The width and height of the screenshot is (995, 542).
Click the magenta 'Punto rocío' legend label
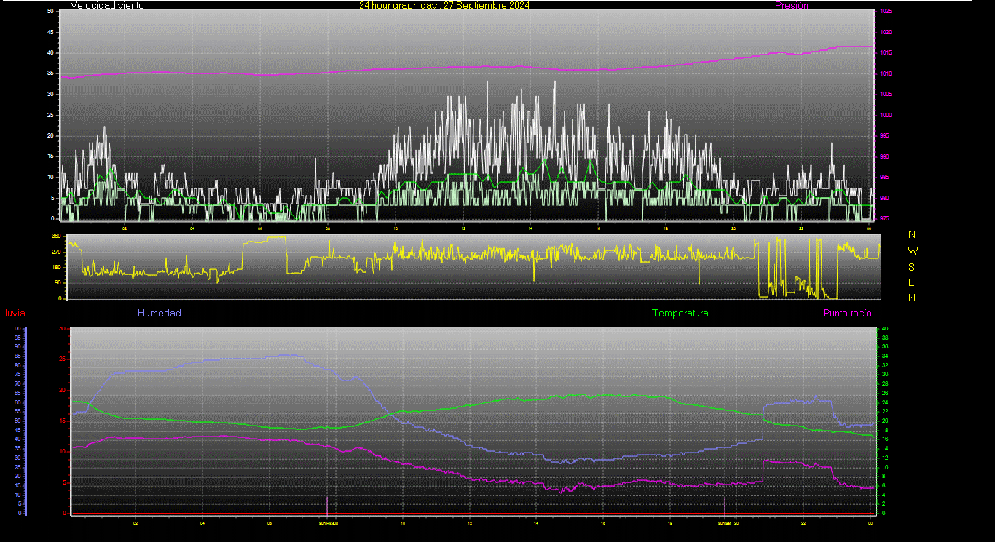pos(847,313)
